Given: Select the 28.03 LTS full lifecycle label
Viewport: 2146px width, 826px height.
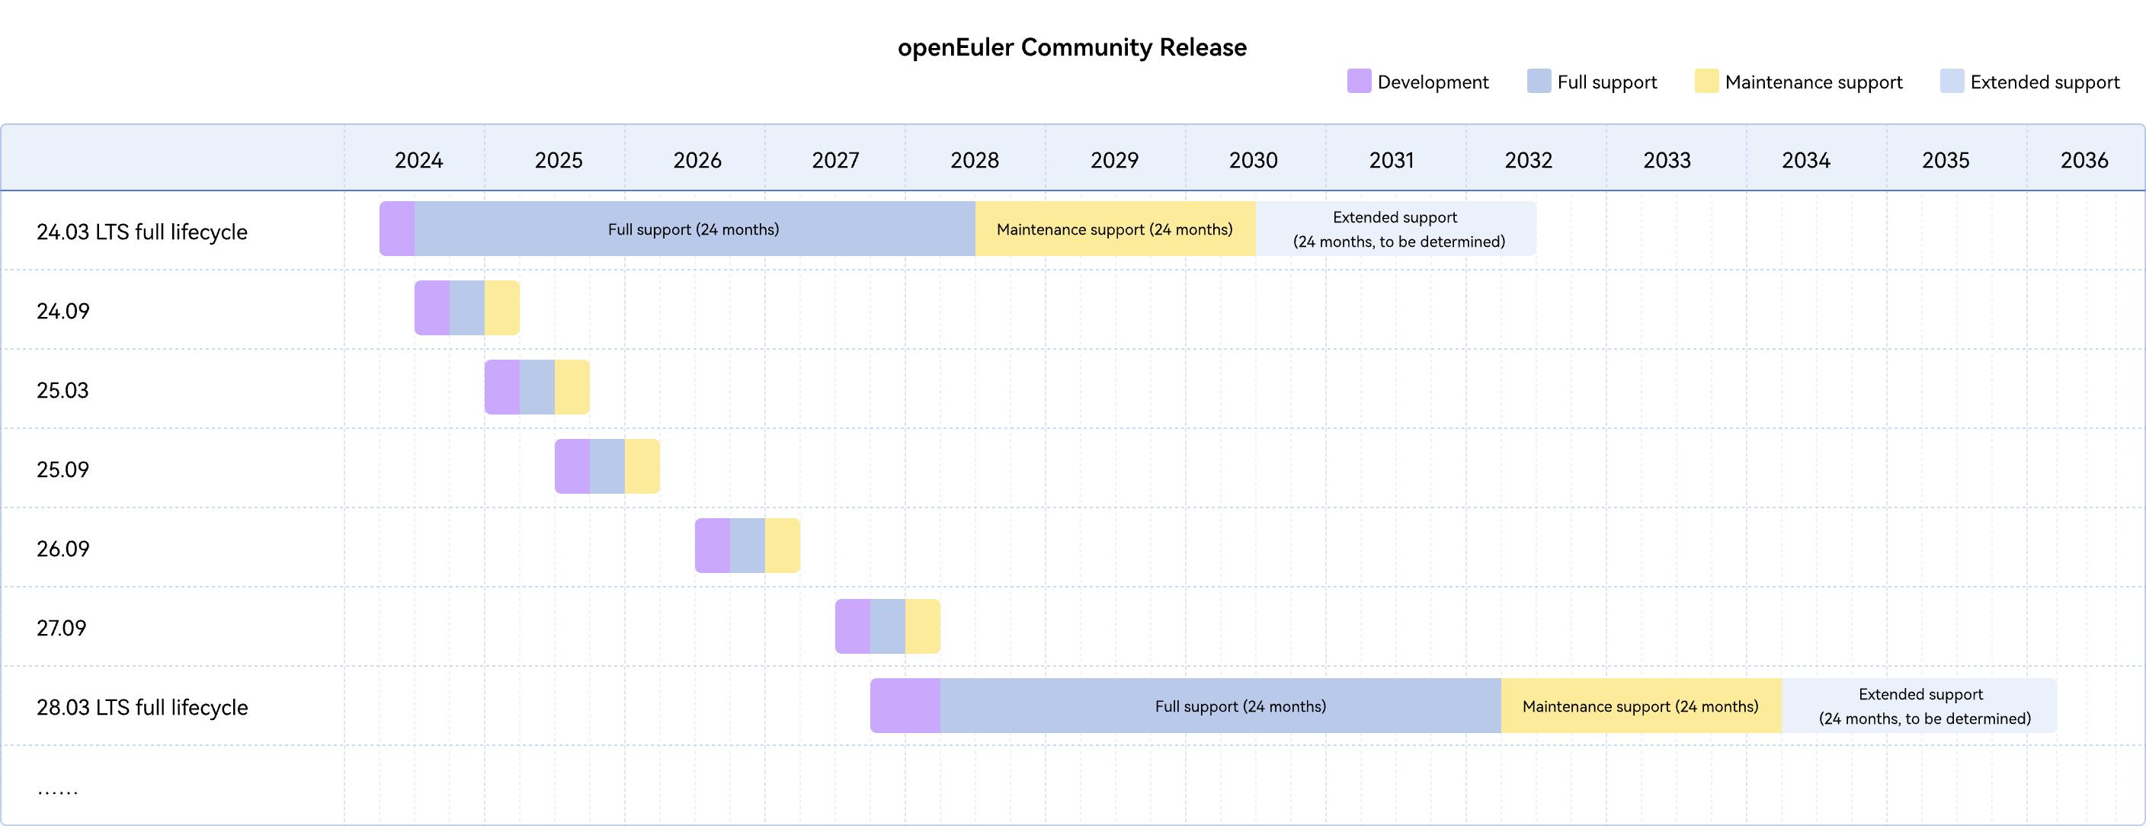Looking at the screenshot, I should coord(143,707).
